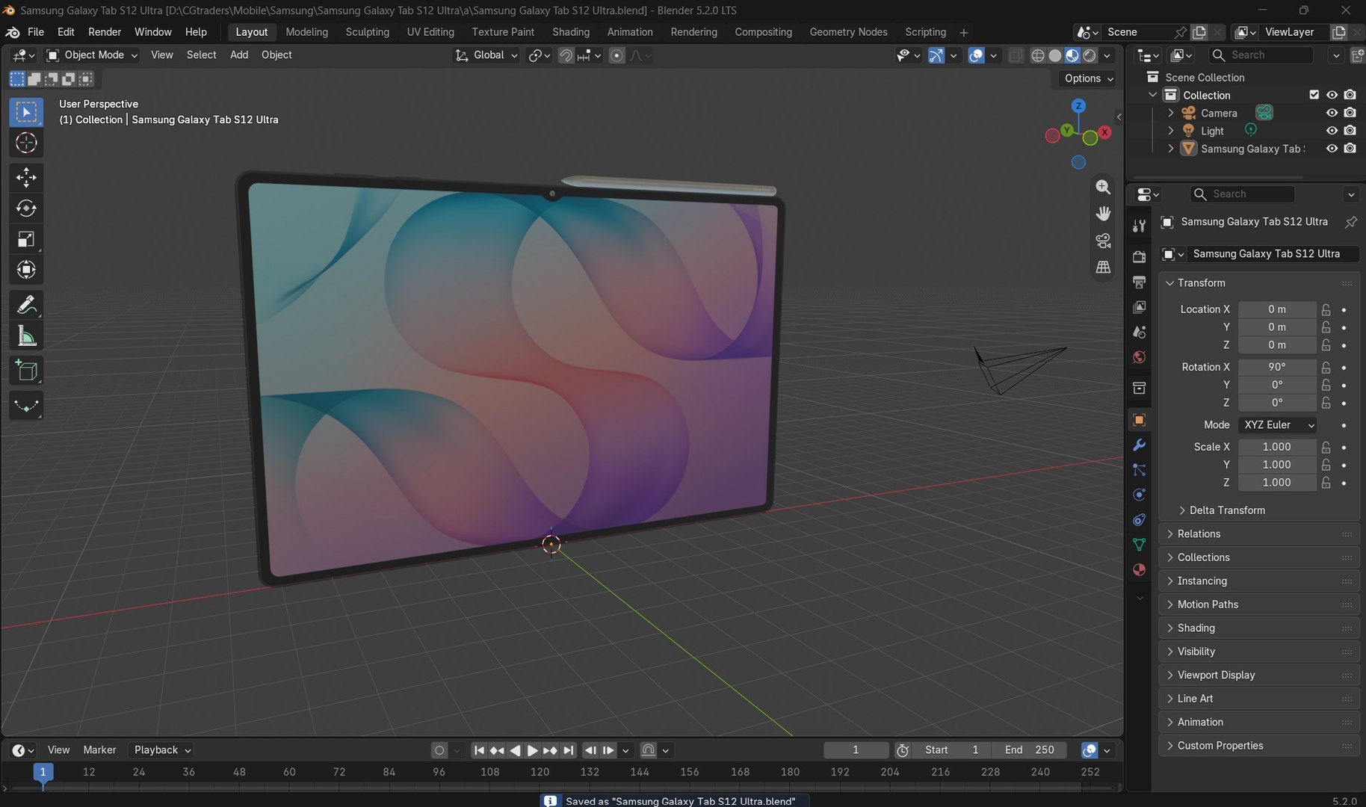Click the outliner Search field
The width and height of the screenshot is (1366, 807).
pyautogui.click(x=1261, y=55)
